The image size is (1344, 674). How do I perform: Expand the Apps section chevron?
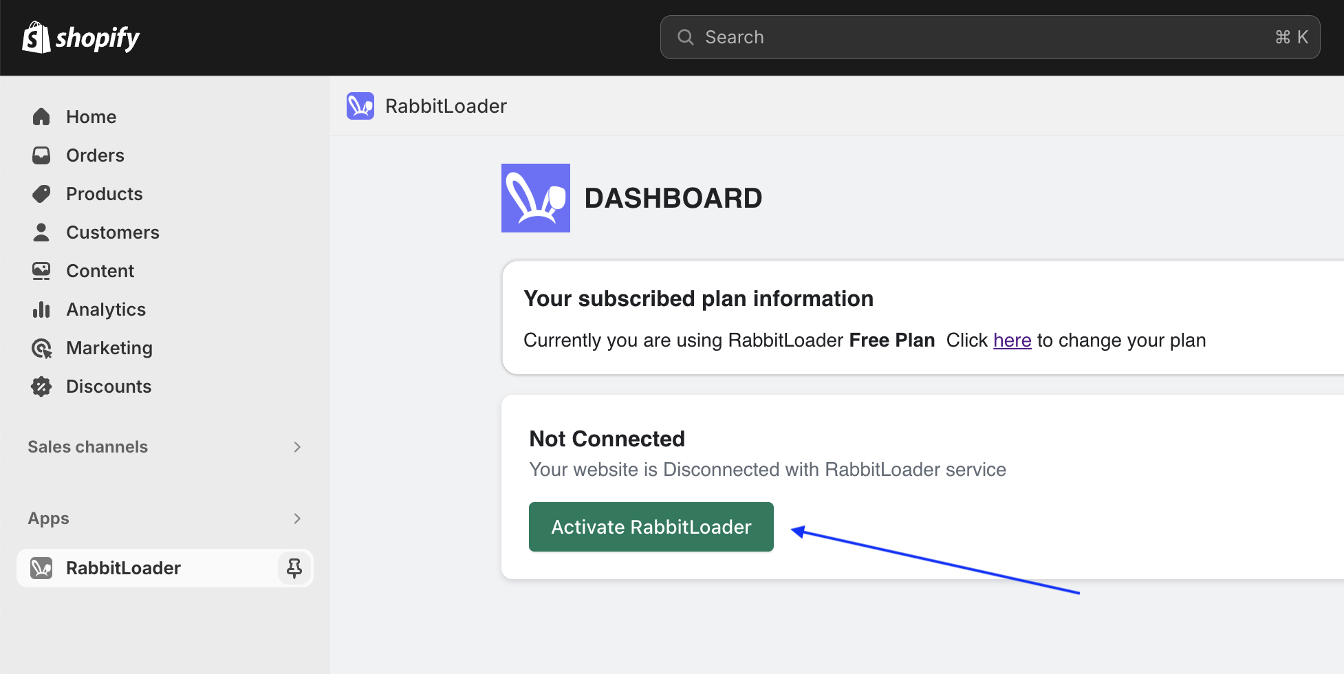coord(297,518)
